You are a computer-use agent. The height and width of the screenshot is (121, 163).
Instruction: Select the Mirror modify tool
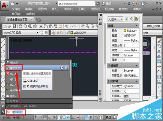pyautogui.click(x=159, y=51)
